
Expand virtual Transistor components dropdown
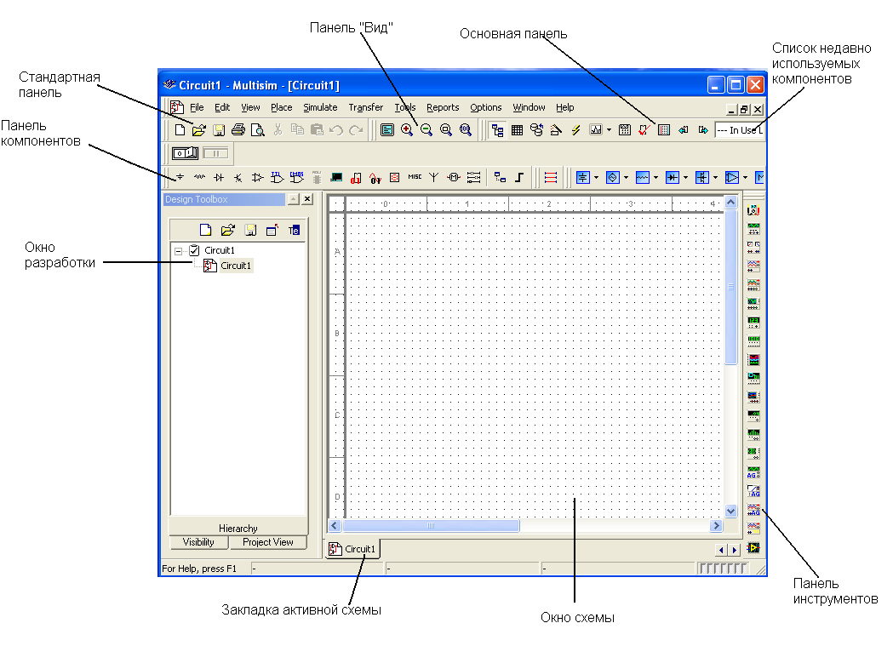(715, 178)
